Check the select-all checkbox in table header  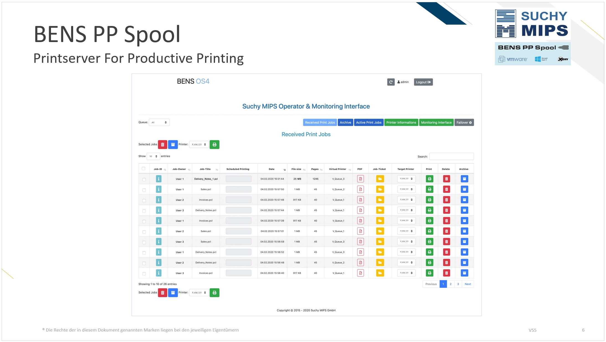[144, 169]
